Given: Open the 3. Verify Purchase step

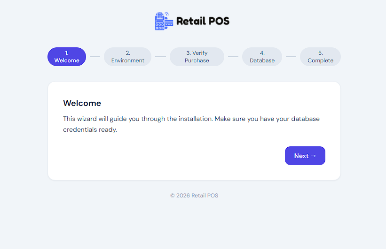Looking at the screenshot, I should pyautogui.click(x=197, y=57).
